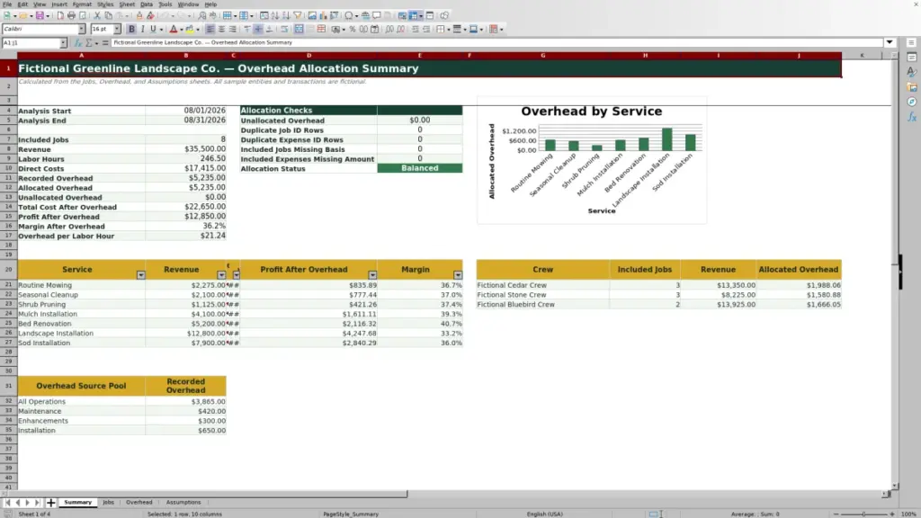Open the Font Name dropdown arrow
Viewport: 921px width, 518px height.
coord(81,29)
